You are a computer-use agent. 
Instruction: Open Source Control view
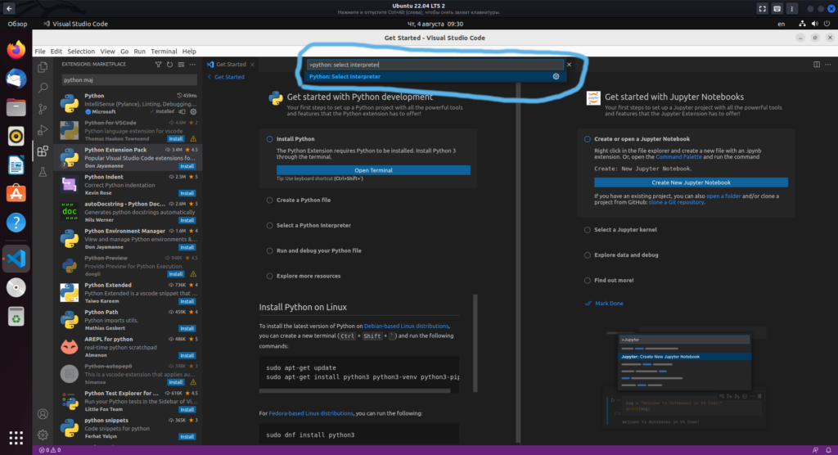pos(43,109)
